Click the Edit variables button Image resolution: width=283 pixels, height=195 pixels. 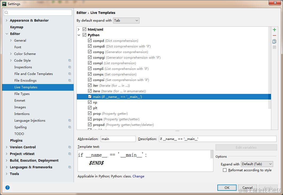pos(246,147)
